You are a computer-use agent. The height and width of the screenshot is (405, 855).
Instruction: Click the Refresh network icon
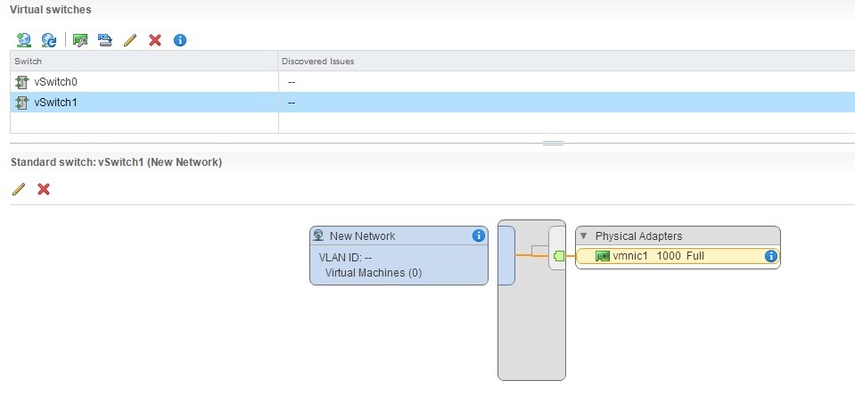tap(49, 40)
